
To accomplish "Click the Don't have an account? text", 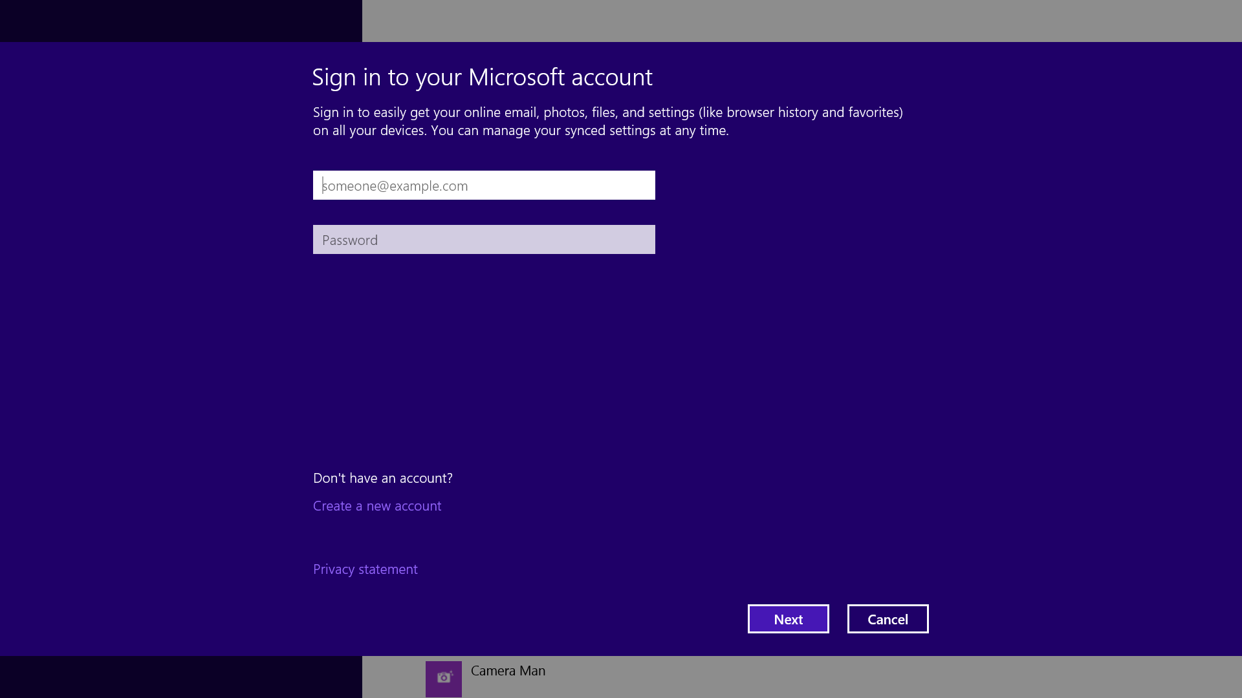I will [383, 478].
